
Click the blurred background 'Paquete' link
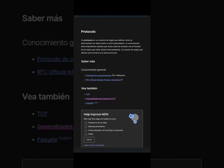(47, 139)
